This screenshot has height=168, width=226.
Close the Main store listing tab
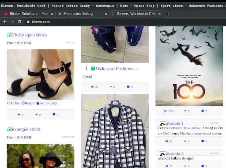point(106,14)
